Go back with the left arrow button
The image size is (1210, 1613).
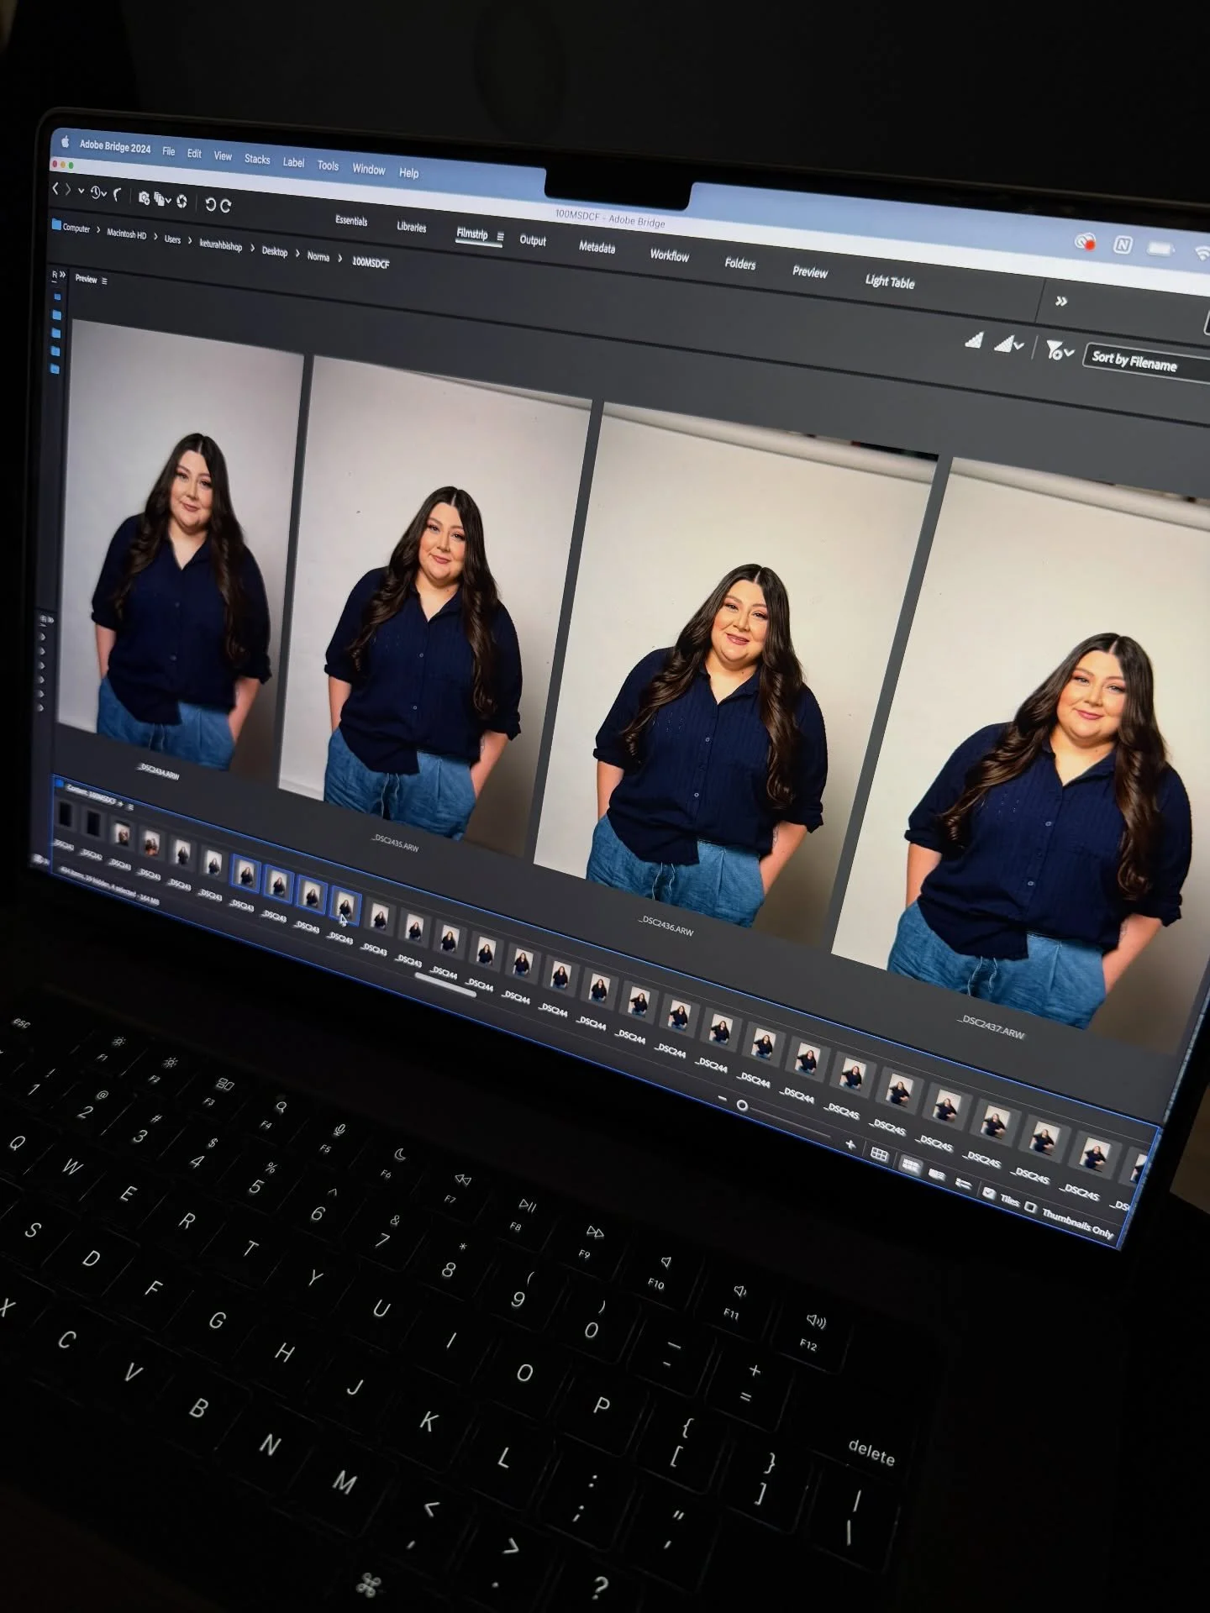[55, 189]
